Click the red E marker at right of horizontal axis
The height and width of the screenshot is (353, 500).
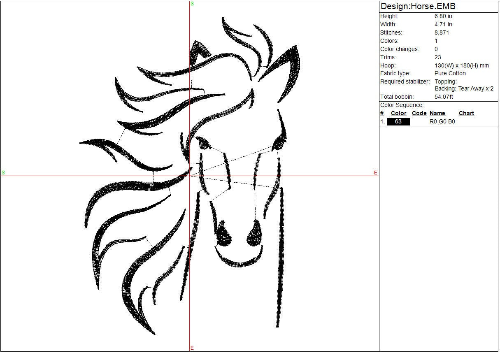[375, 173]
